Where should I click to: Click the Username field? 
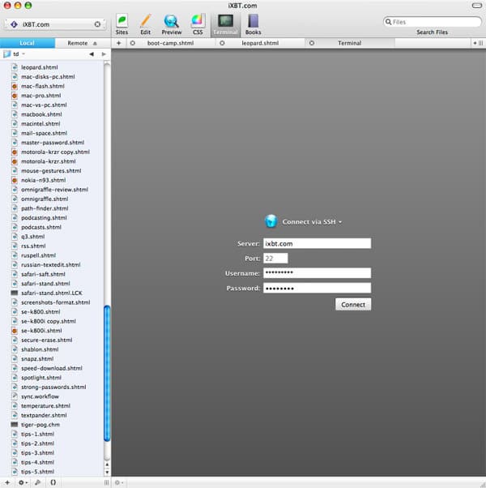coord(317,273)
